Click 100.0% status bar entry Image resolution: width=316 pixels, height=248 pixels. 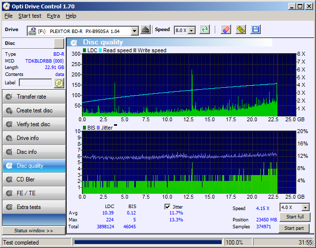point(234,243)
